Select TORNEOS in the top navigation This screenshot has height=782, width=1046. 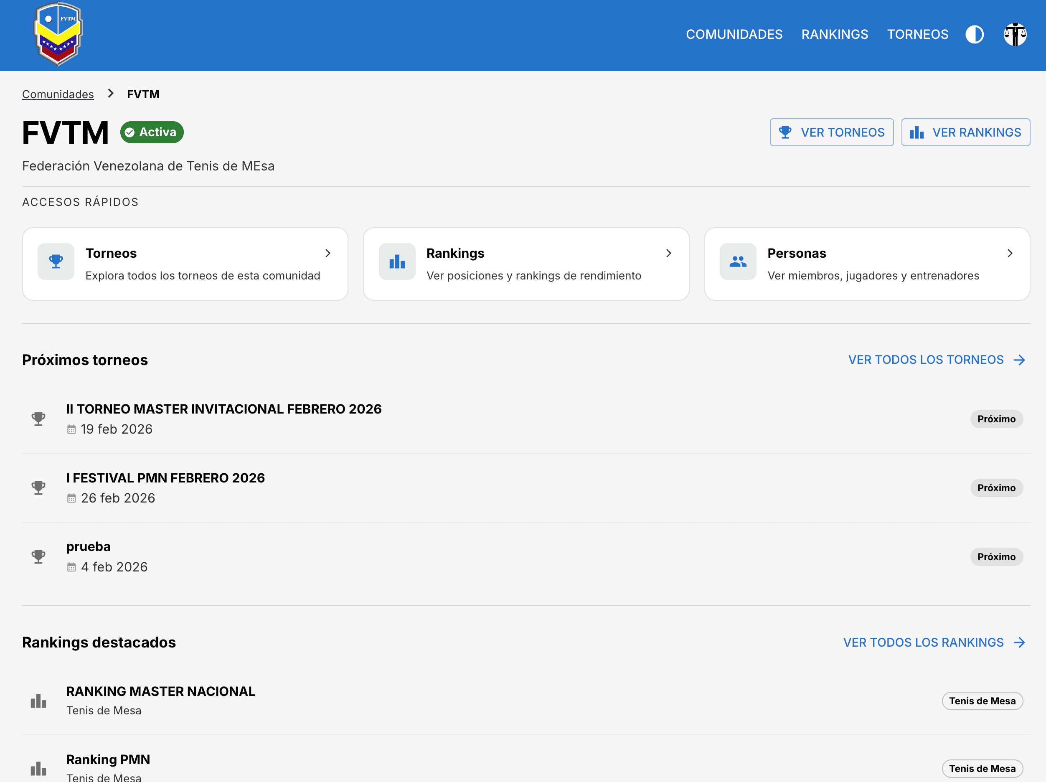pos(917,35)
